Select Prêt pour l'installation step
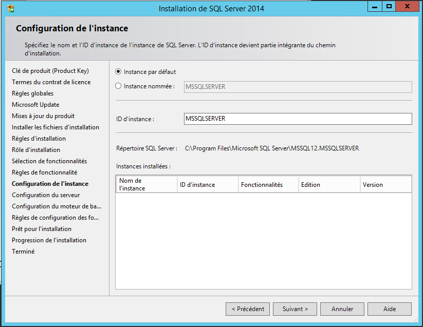423x327 pixels. [42, 229]
